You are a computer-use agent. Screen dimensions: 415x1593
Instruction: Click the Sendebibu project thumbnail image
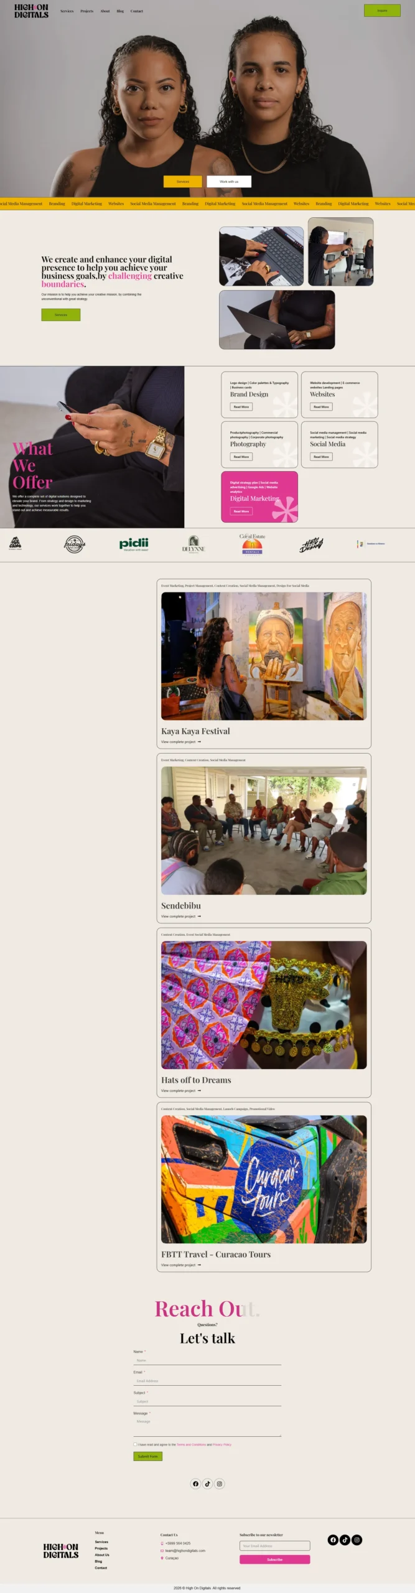[264, 831]
